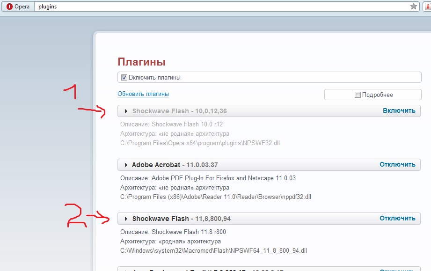The height and width of the screenshot is (271, 431).
Task: Expand the Shockwave Flash 11,8,800,94 triangle
Action: (x=126, y=219)
